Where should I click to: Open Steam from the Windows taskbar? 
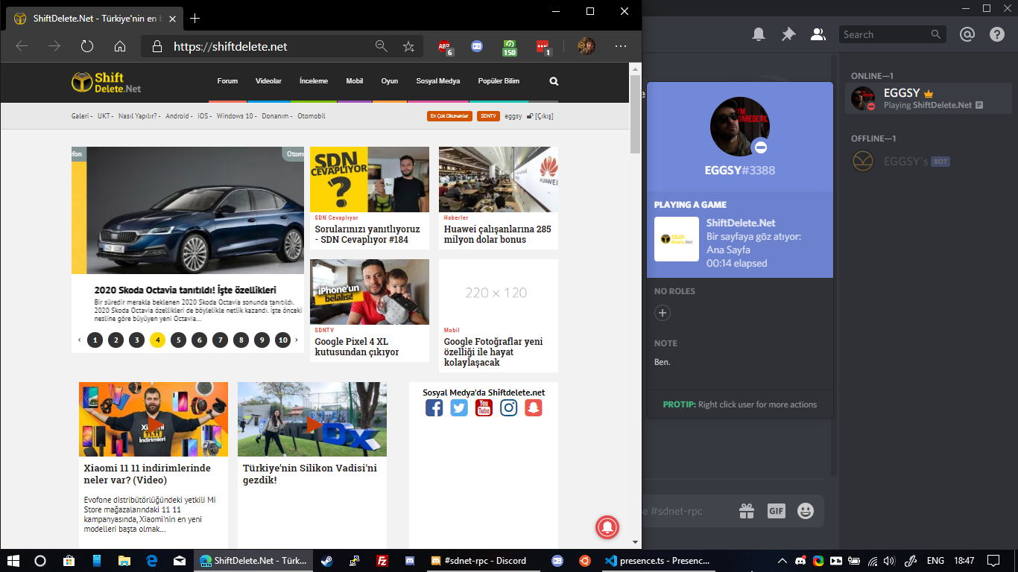pyautogui.click(x=326, y=561)
